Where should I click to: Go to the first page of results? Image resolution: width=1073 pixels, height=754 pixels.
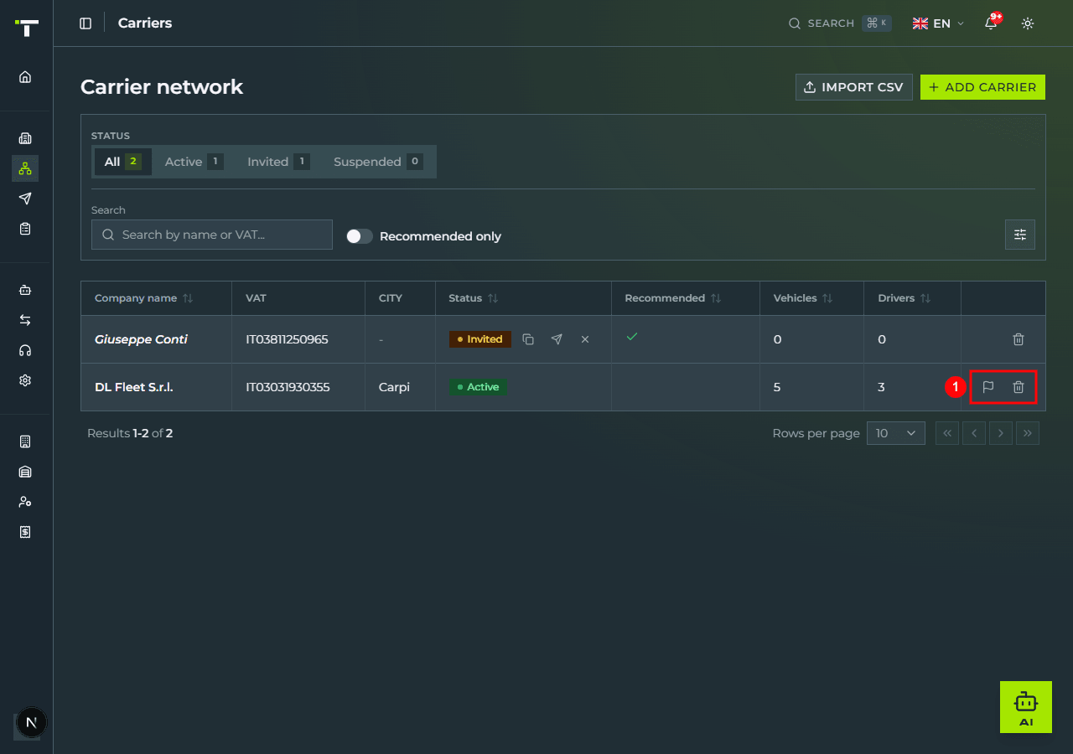pos(947,433)
